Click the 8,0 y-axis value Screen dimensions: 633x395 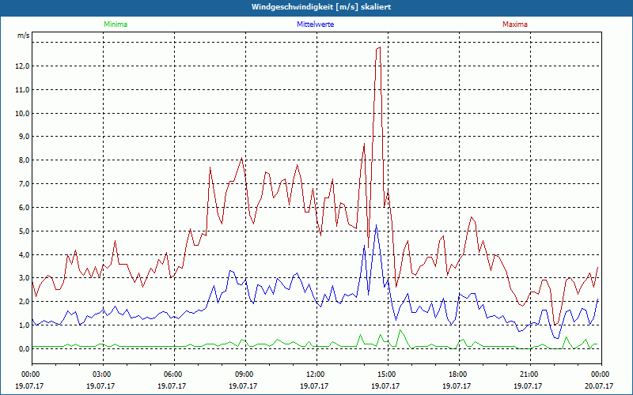(x=24, y=160)
